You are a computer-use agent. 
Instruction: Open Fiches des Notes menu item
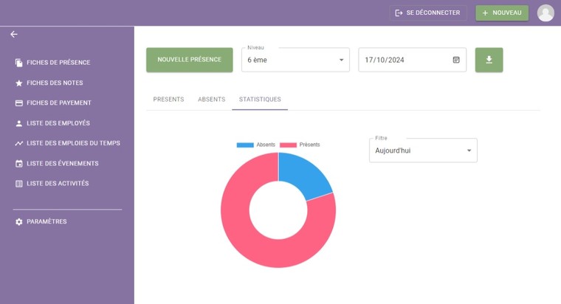click(55, 83)
